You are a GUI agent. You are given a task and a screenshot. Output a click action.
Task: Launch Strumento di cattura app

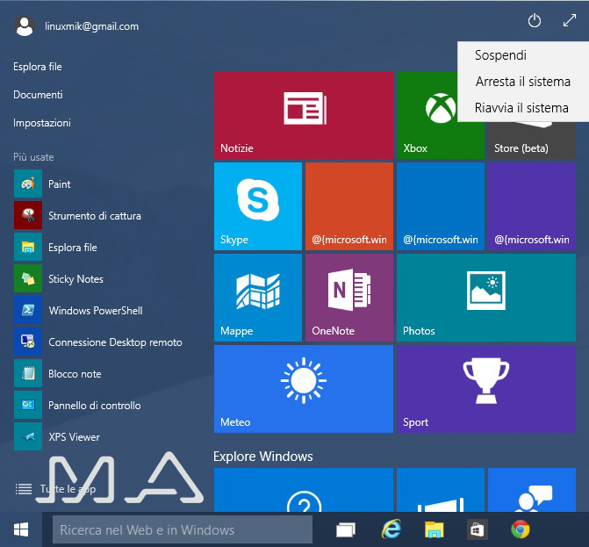coord(78,215)
